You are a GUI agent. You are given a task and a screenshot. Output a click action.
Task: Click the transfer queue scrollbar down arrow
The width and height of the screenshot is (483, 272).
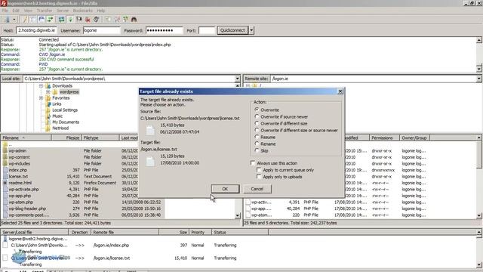[479, 265]
